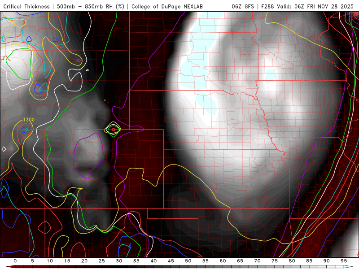Click "Valid: 06Z FRI NOV 28 2025" text
This screenshot has width=359, height=269.
pos(315,6)
